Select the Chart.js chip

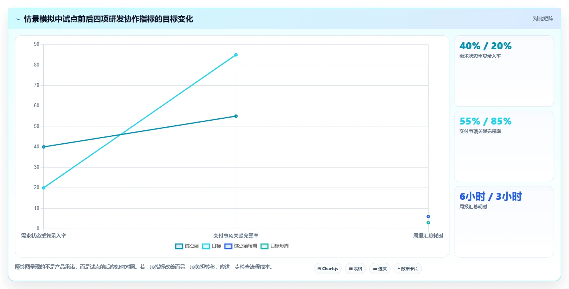coord(328,269)
